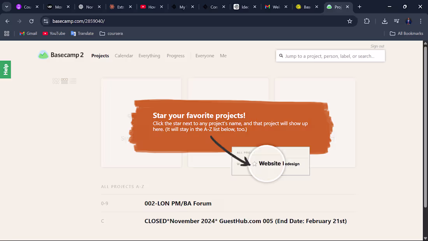Open the browser profile avatar

coord(409,21)
